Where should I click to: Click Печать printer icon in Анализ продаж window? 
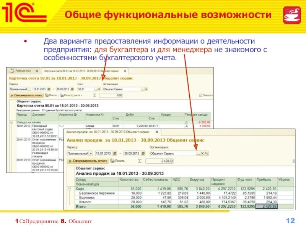pos(112,161)
